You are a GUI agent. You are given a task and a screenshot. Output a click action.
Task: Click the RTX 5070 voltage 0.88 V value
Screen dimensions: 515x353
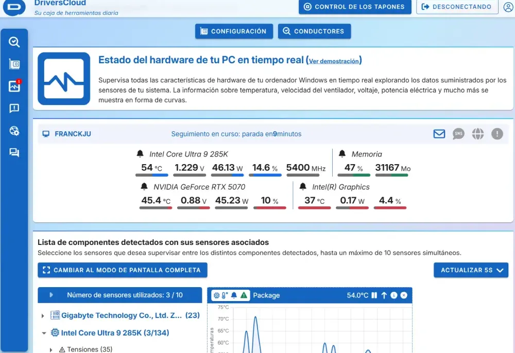(x=194, y=201)
